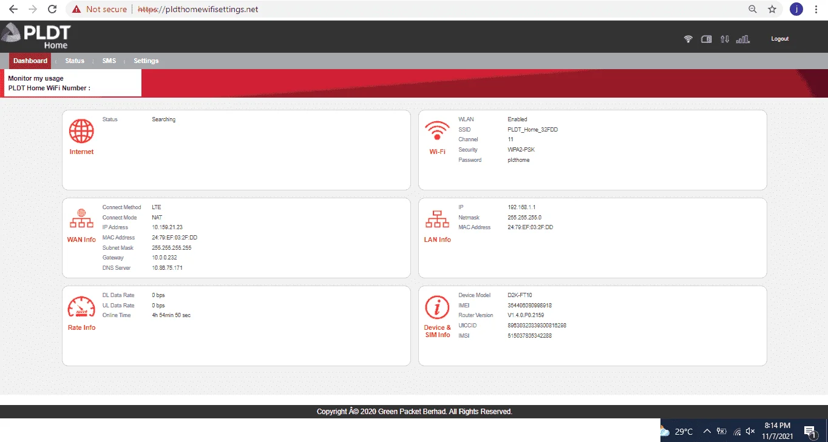The image size is (828, 442).
Task: Click the signal strength bars icon in the header
Action: pyautogui.click(x=742, y=39)
